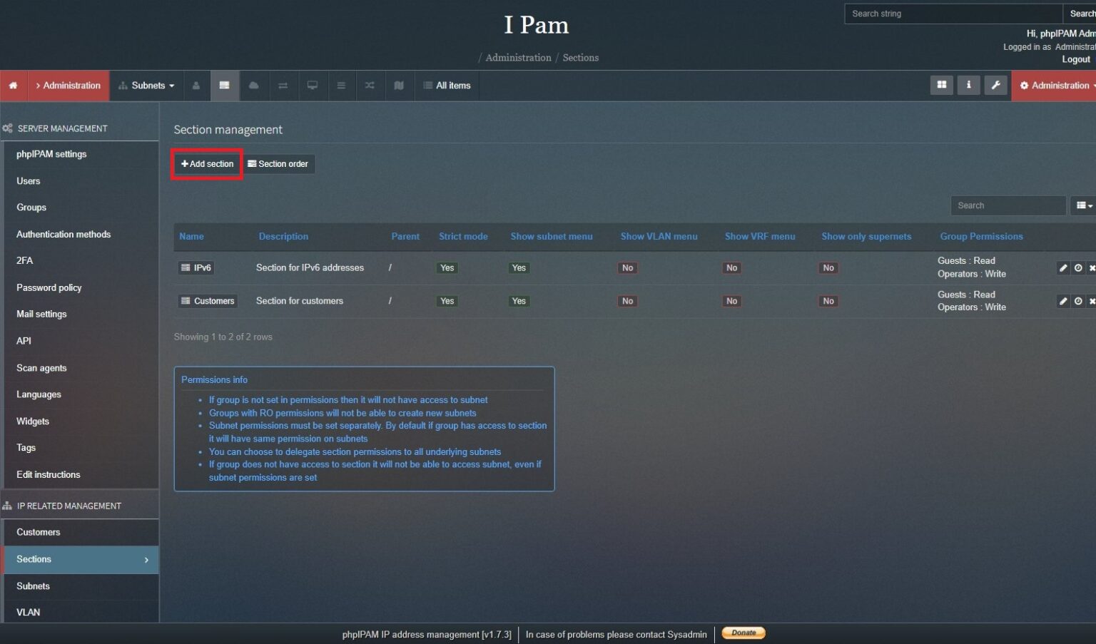1096x644 pixels.
Task: Select Users in the server management sidebar
Action: coord(29,181)
